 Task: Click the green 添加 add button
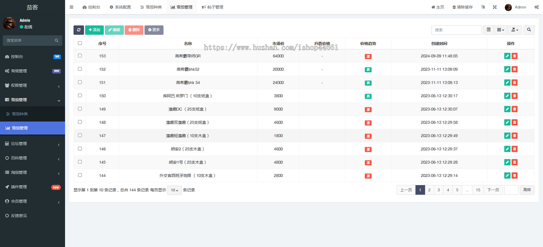[x=94, y=30]
